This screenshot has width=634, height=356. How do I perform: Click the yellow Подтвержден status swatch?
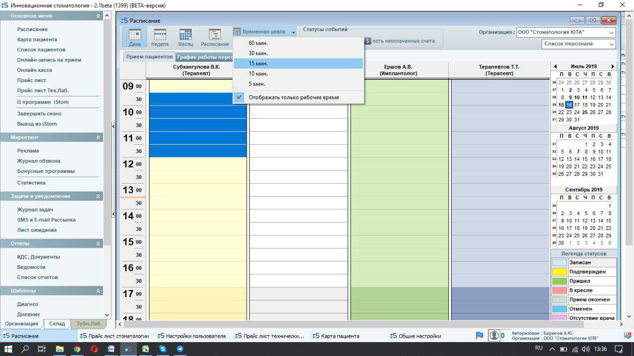[x=559, y=272]
